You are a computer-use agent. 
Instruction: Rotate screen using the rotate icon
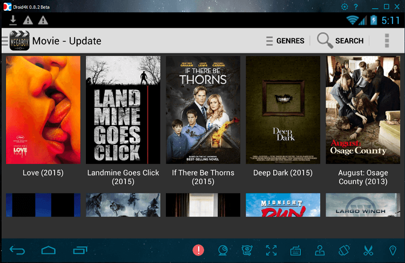click(x=344, y=251)
